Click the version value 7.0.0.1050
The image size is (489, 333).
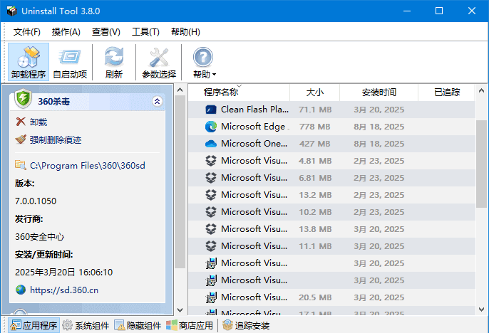click(x=36, y=201)
